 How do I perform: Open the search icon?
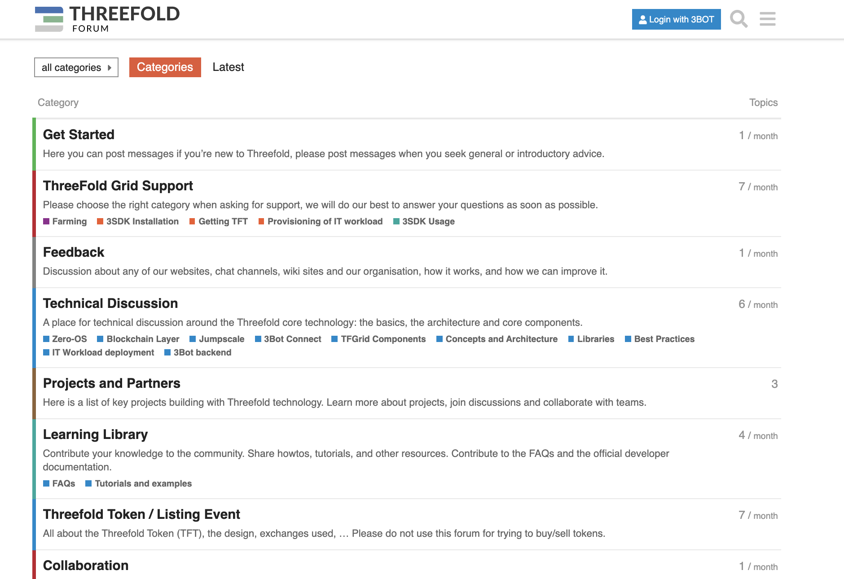[739, 19]
